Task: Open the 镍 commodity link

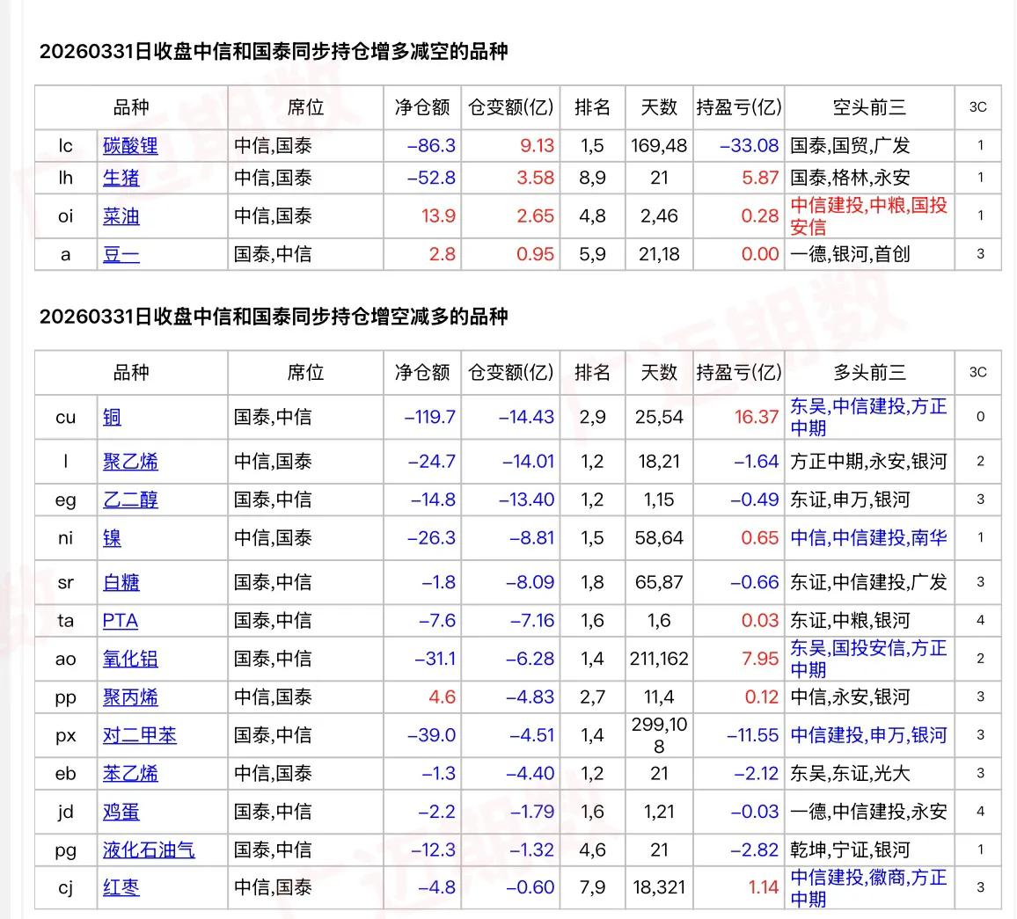Action: coord(112,538)
